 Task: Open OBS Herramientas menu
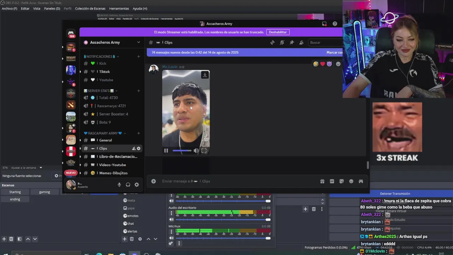[x=119, y=8]
